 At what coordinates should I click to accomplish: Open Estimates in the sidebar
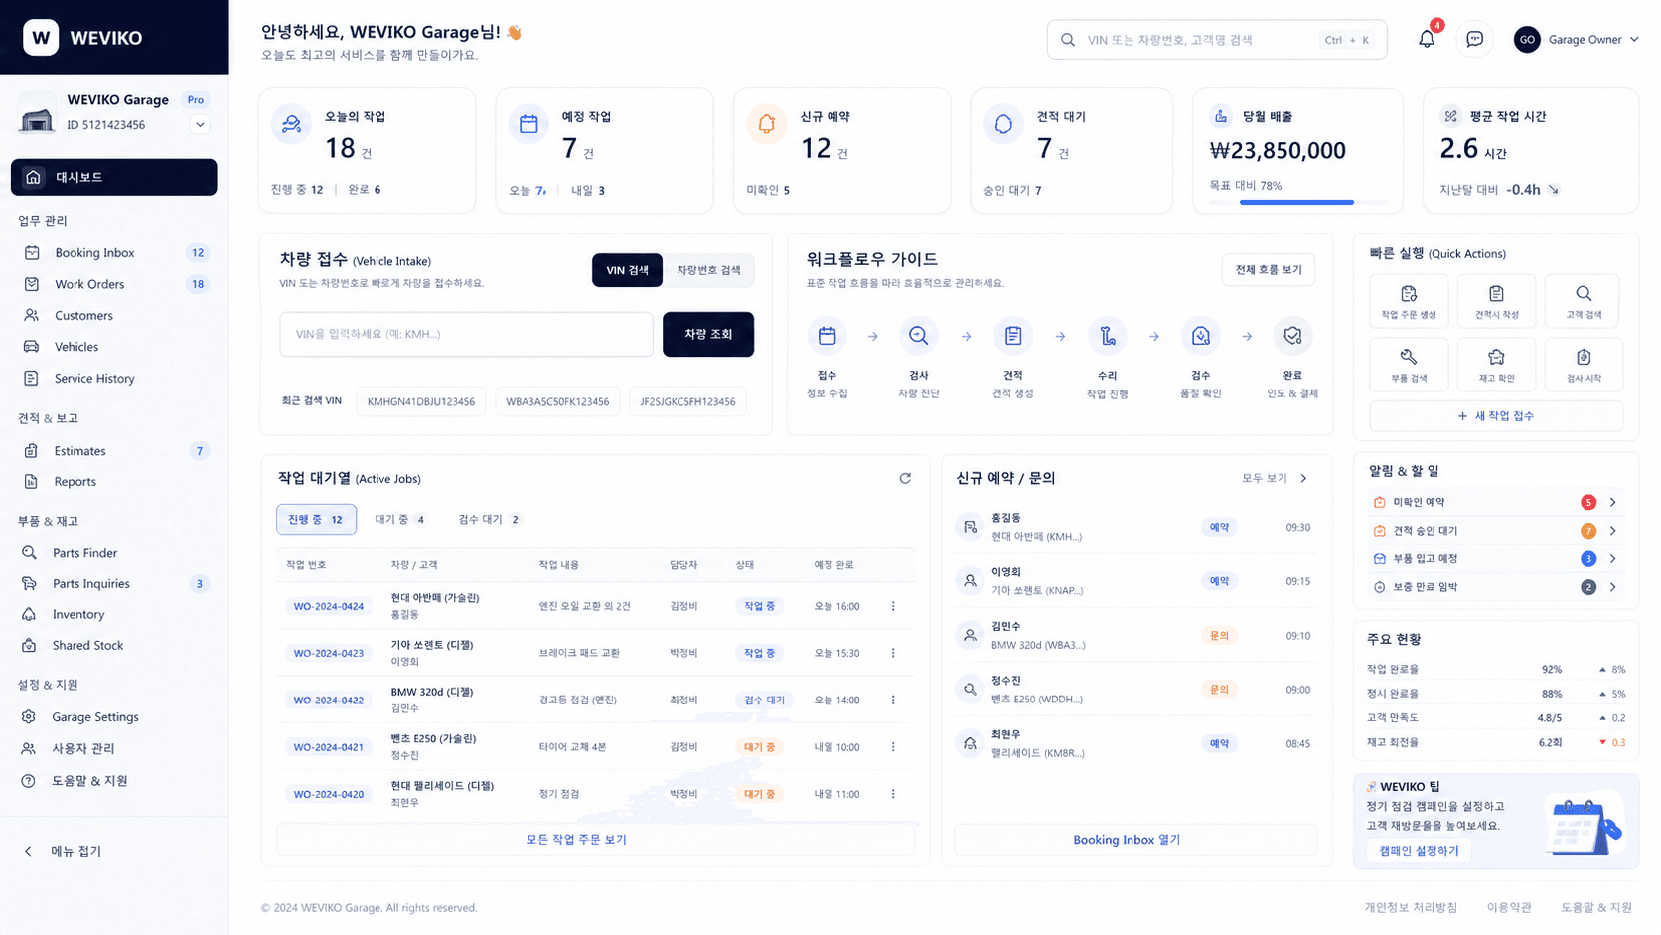click(113, 451)
